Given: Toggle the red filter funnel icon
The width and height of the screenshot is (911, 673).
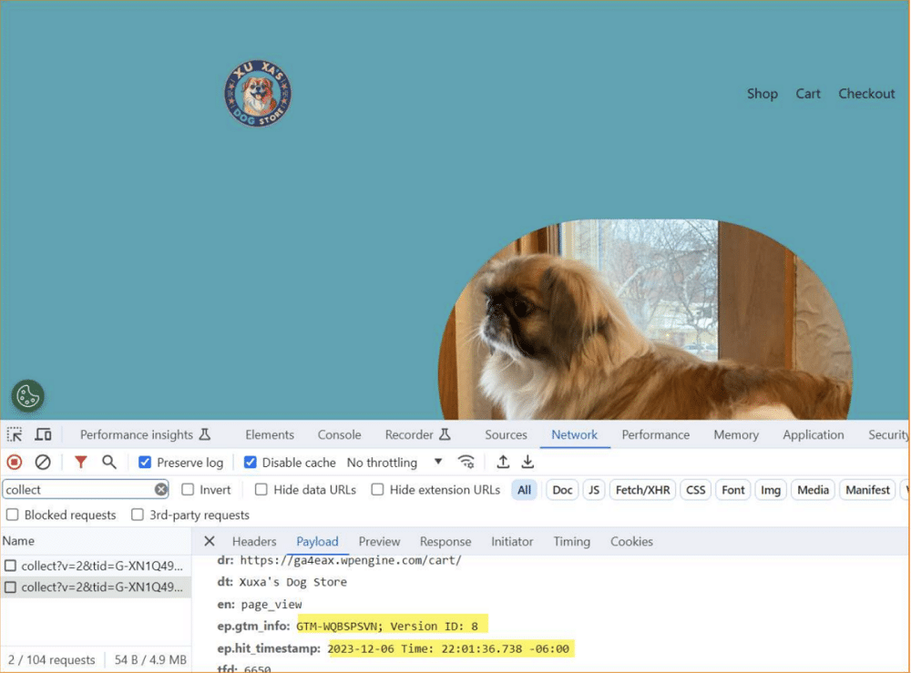Looking at the screenshot, I should point(81,463).
